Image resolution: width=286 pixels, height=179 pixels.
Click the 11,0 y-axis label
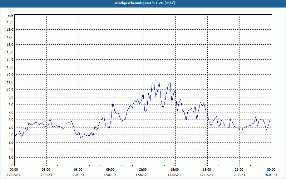pos(10,82)
